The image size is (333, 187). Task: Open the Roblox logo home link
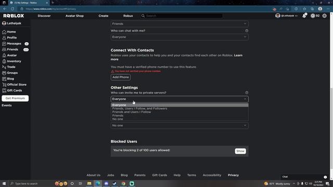(x=14, y=16)
